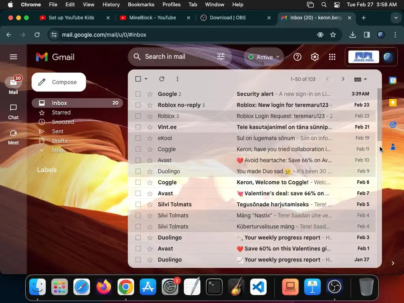404x303 pixels.
Task: Open the Profiles menu in menu bar
Action: pyautogui.click(x=171, y=5)
